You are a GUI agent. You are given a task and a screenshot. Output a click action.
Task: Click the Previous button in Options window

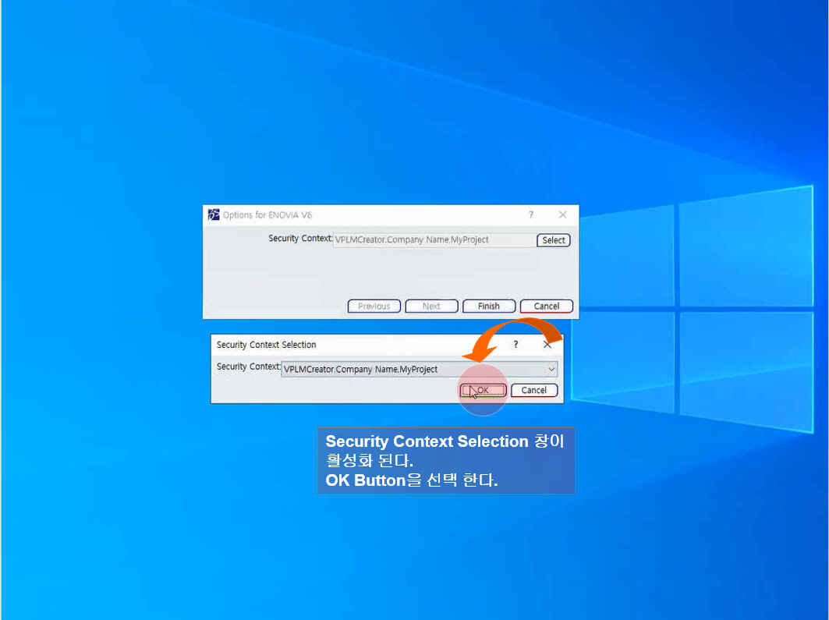[x=374, y=306]
